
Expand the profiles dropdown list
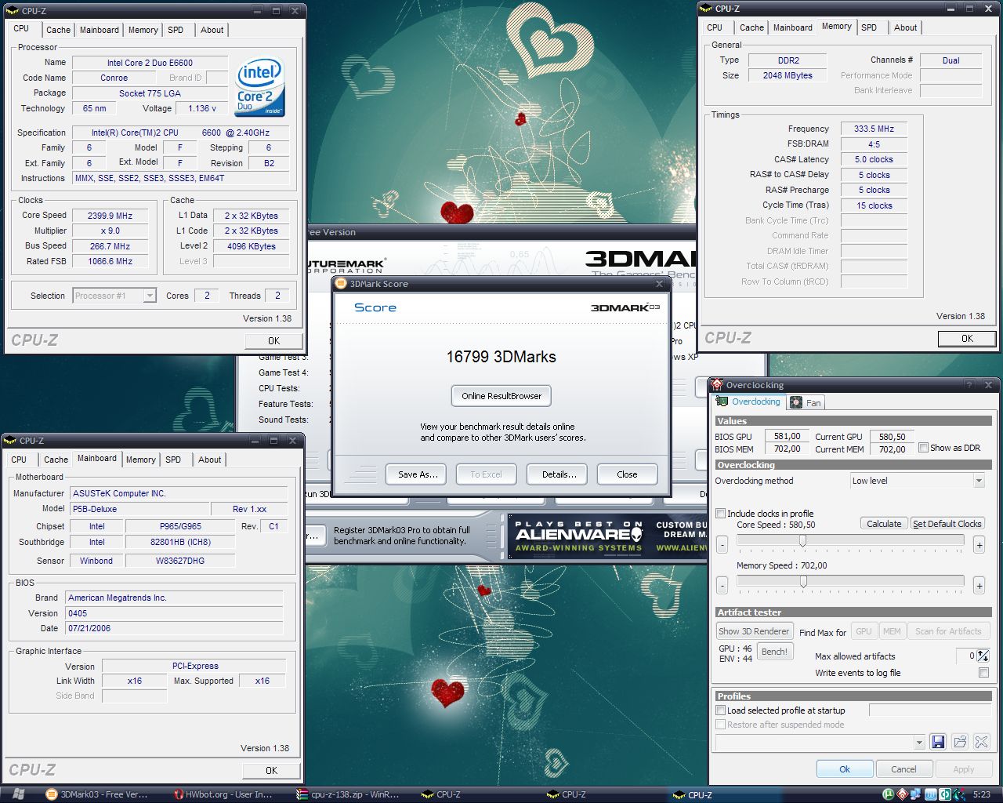[x=919, y=742]
